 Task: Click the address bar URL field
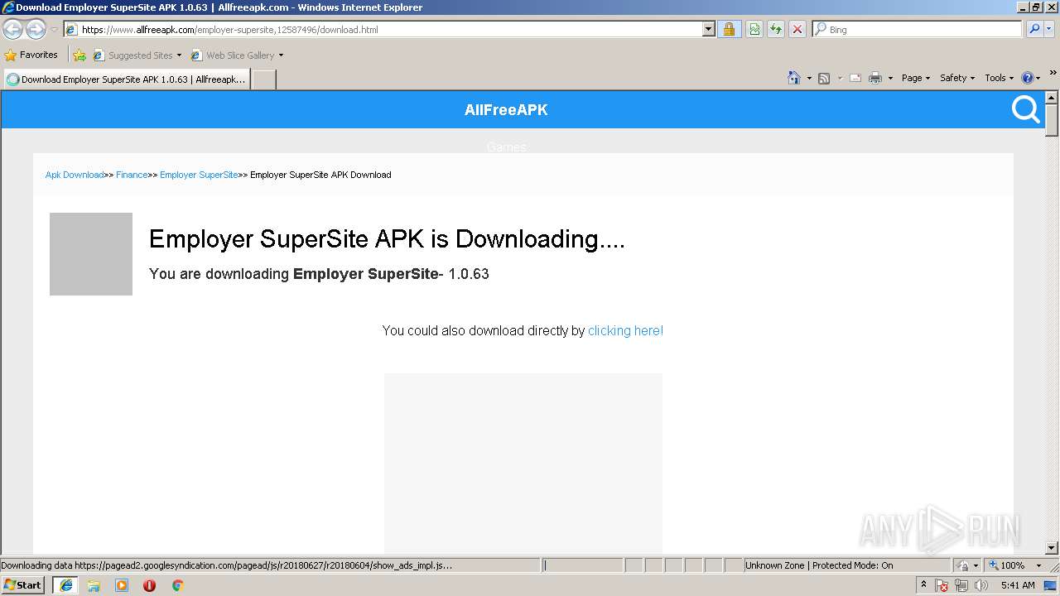[383, 29]
